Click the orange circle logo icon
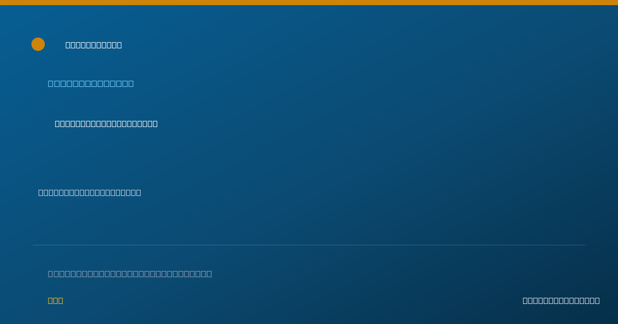 pyautogui.click(x=38, y=44)
